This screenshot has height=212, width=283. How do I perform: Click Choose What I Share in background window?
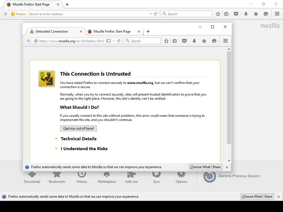click(x=257, y=197)
